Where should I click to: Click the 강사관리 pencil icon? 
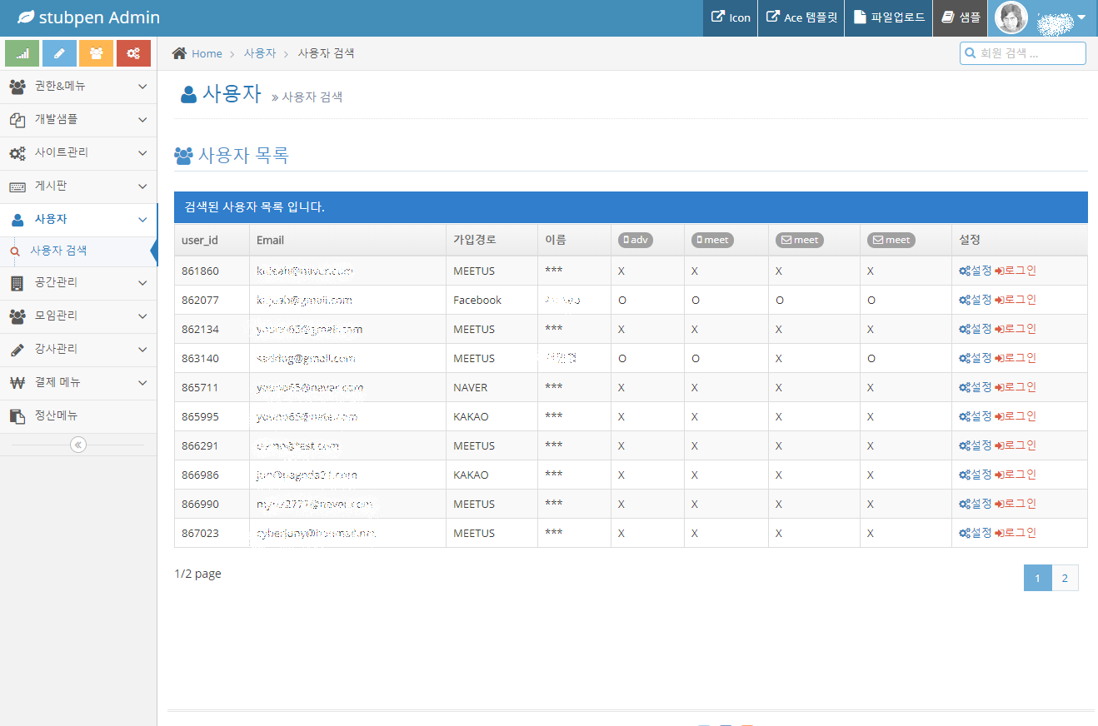tap(17, 350)
